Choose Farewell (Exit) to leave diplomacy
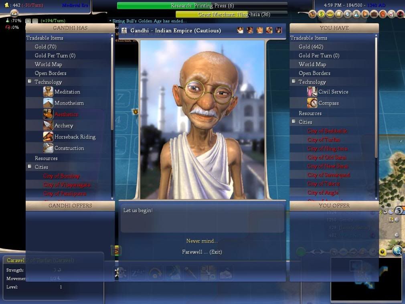The image size is (405, 304). coord(202,252)
